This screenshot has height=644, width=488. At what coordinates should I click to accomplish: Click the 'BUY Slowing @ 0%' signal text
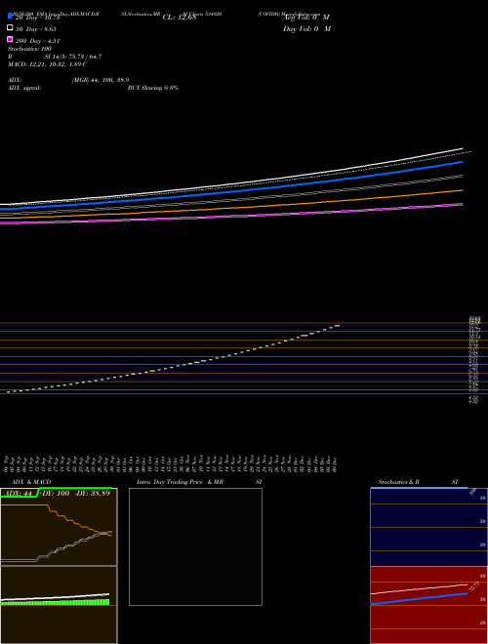[x=153, y=88]
